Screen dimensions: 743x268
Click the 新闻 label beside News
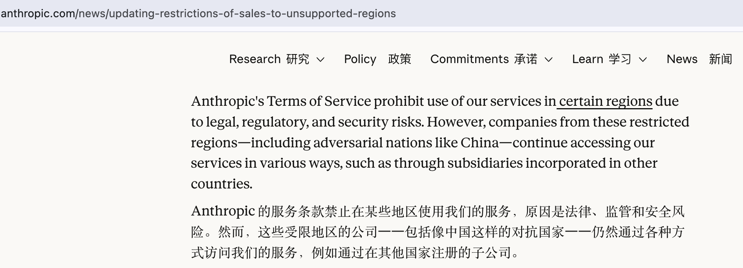click(x=721, y=59)
